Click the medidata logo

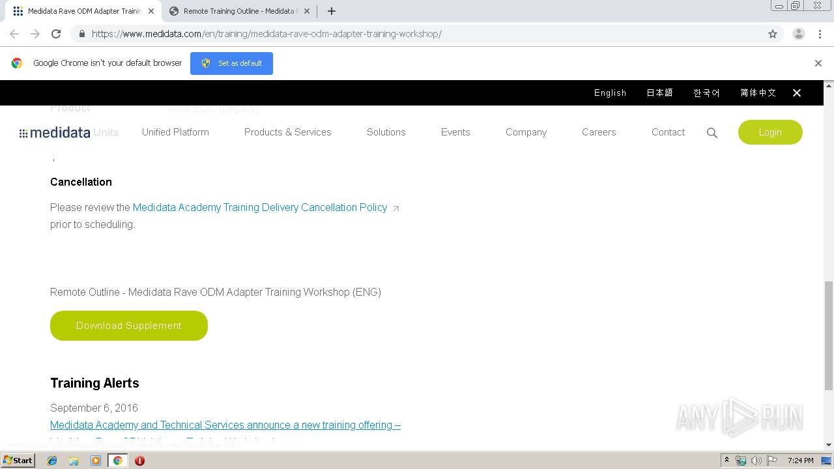tap(55, 133)
